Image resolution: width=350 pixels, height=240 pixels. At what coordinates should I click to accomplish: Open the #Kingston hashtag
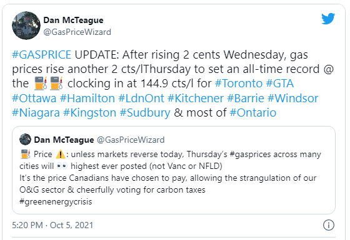pyautogui.click(x=90, y=113)
